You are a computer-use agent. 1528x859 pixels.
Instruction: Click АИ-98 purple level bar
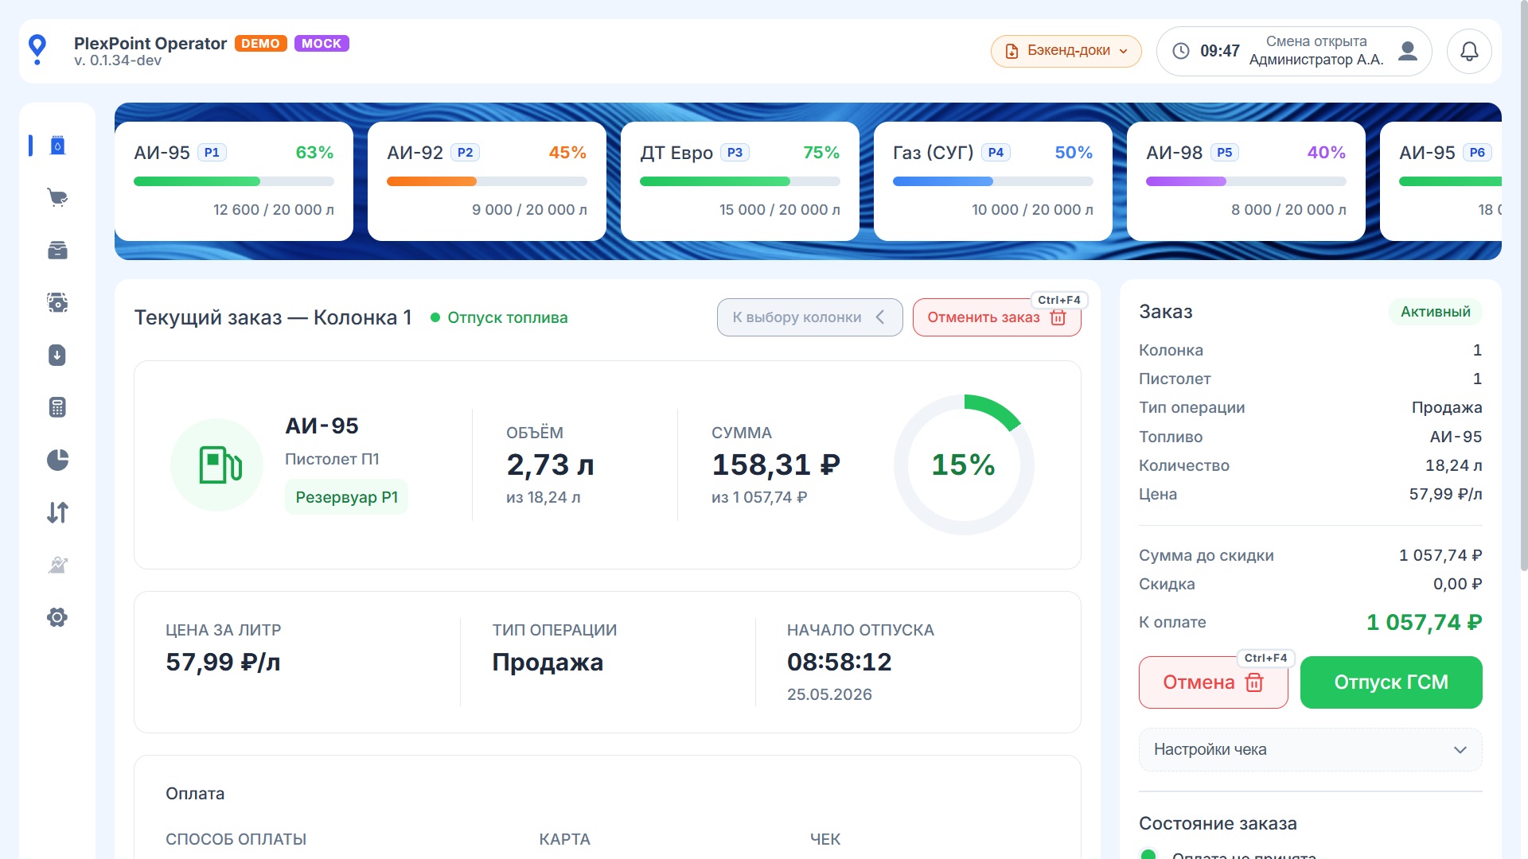point(1246,181)
